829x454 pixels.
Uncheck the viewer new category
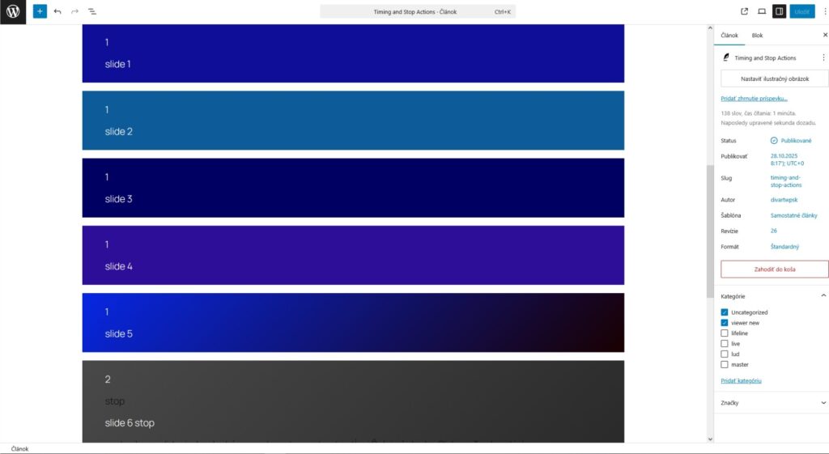[725, 323]
